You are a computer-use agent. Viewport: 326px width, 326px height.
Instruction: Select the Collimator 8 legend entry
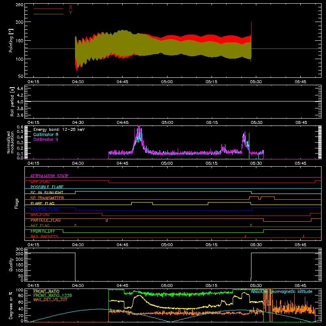pos(46,134)
